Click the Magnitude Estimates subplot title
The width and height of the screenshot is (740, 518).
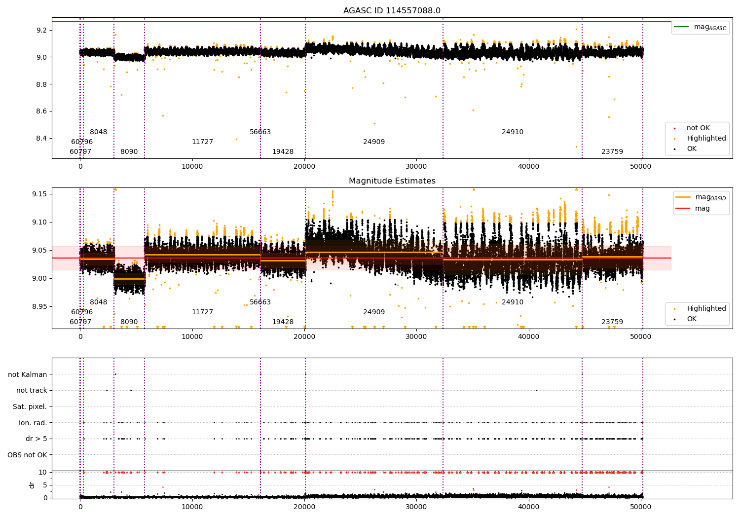(392, 181)
